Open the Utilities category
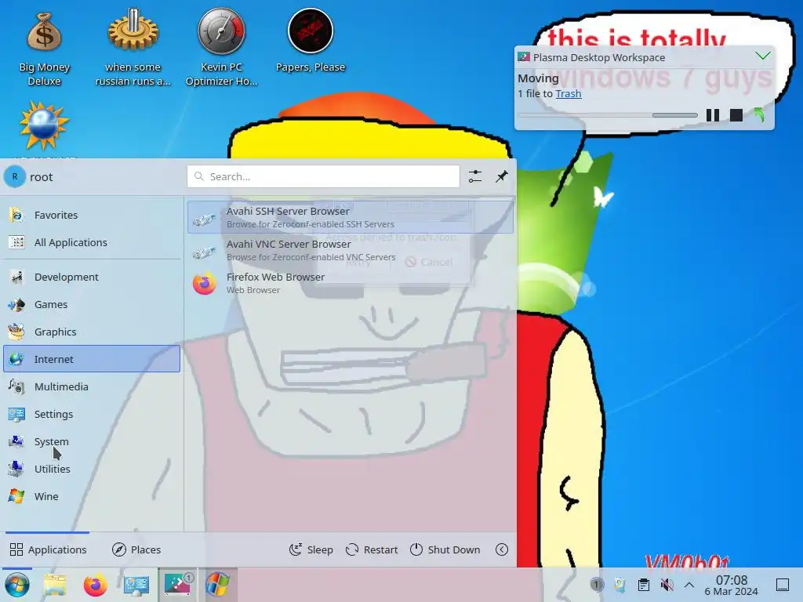The image size is (803, 602). [x=92, y=469]
